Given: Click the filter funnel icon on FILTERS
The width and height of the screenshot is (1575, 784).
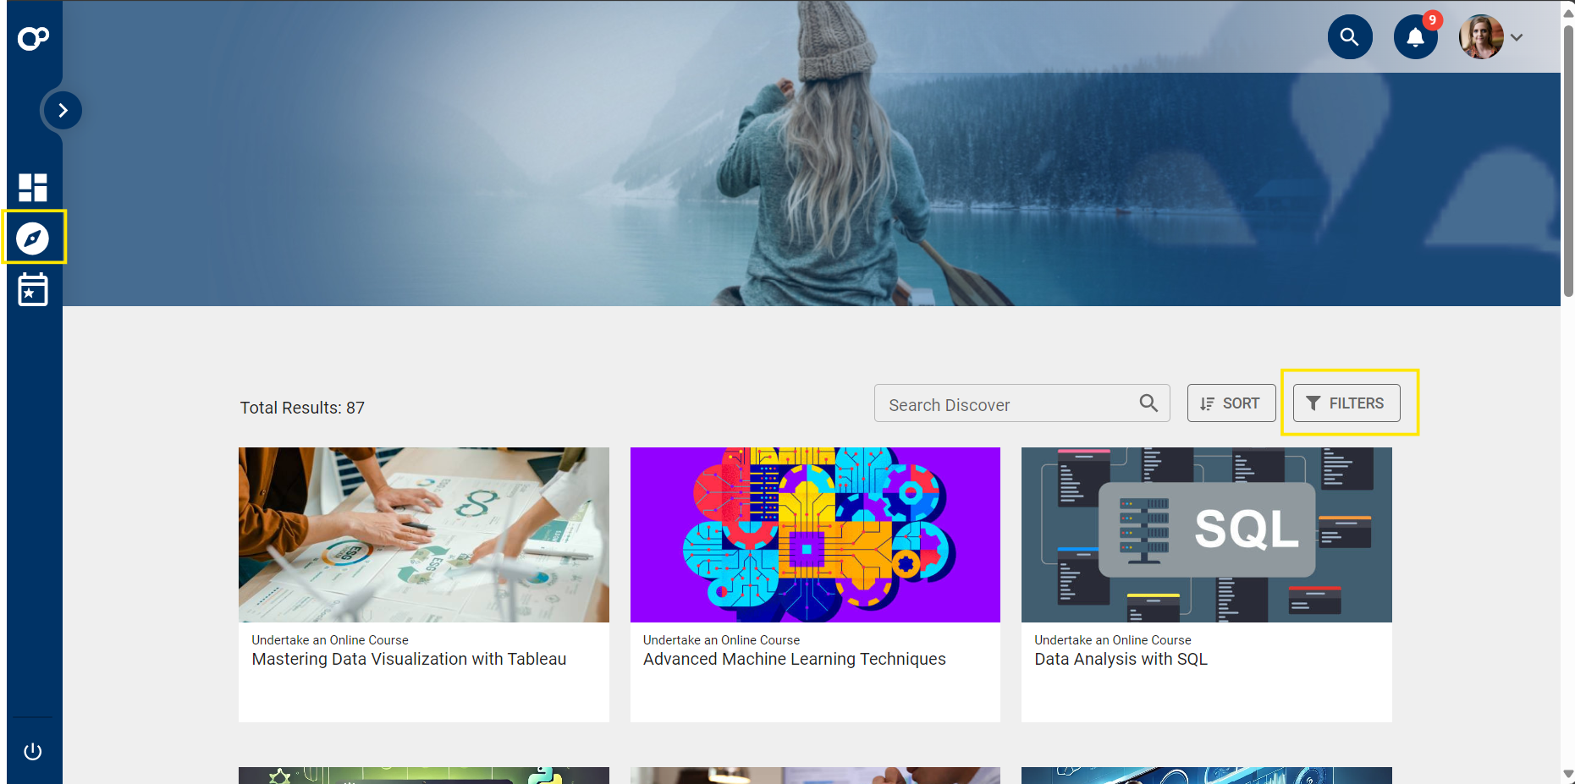Looking at the screenshot, I should coord(1314,403).
